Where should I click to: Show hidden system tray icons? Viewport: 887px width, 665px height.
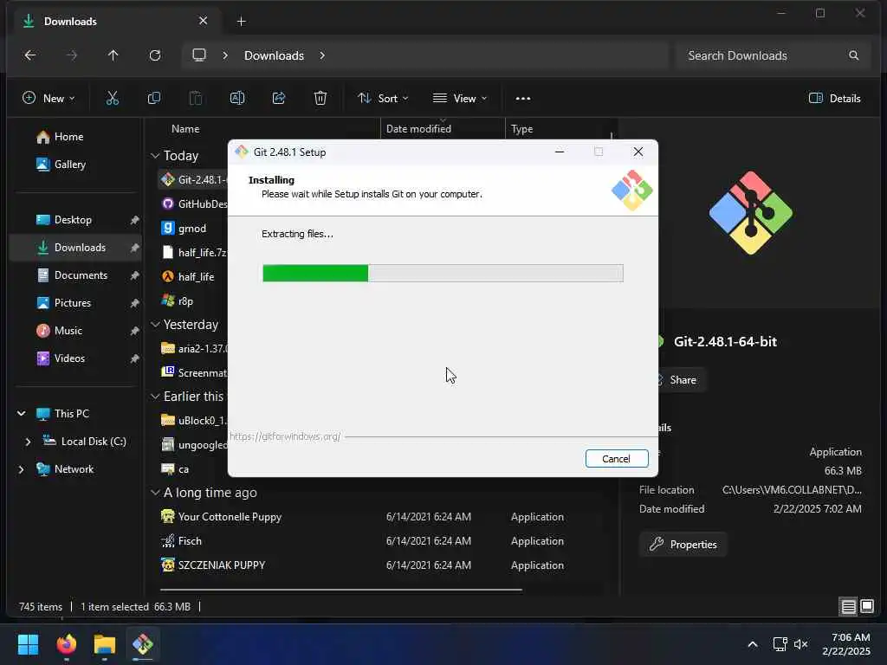[x=753, y=644]
